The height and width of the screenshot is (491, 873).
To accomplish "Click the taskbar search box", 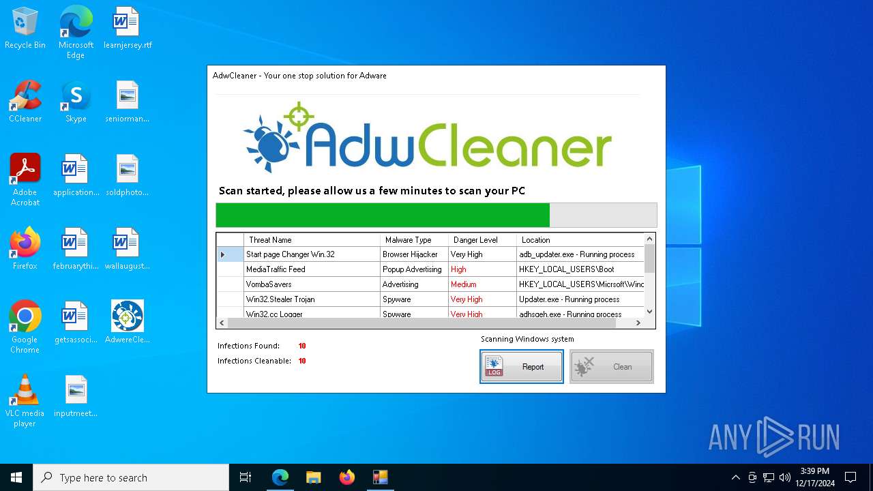I will [131, 477].
